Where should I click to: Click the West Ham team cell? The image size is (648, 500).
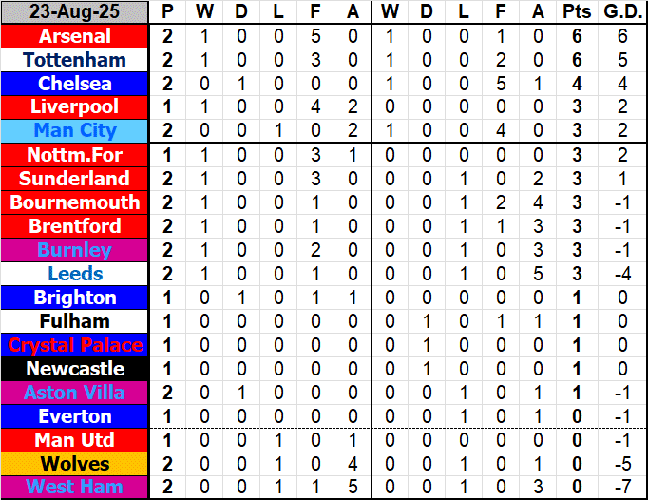(x=75, y=488)
